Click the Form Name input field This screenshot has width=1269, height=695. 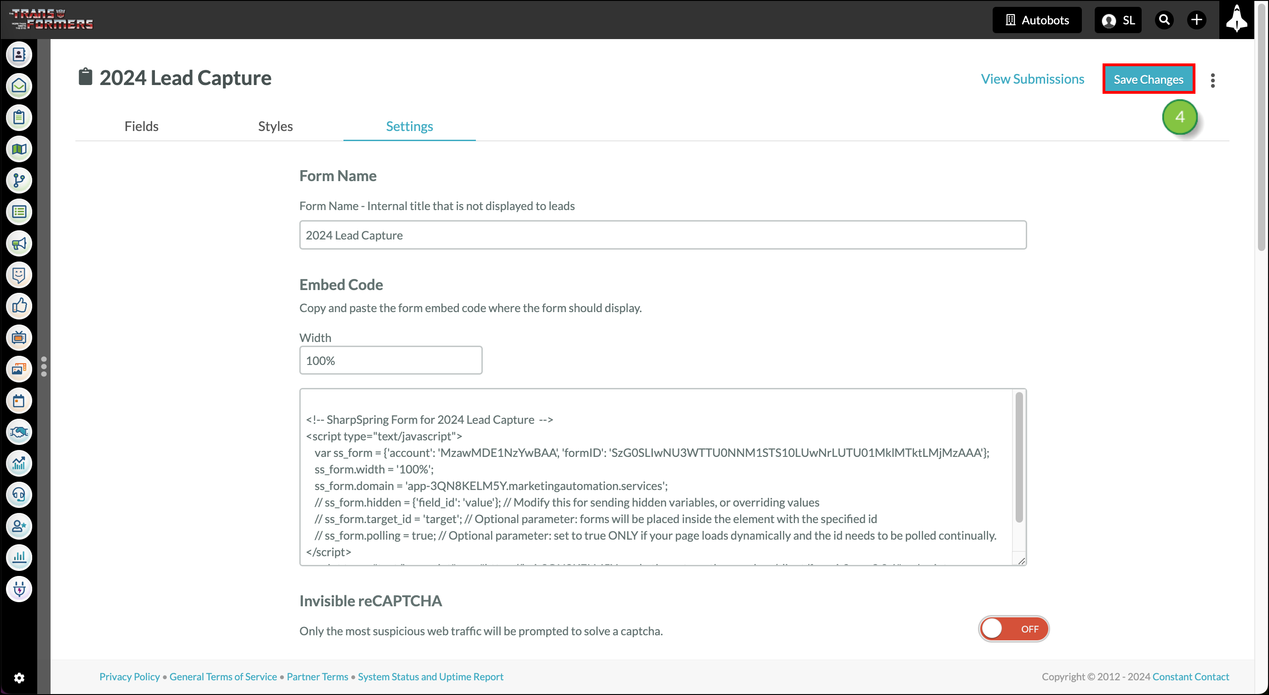click(x=663, y=235)
